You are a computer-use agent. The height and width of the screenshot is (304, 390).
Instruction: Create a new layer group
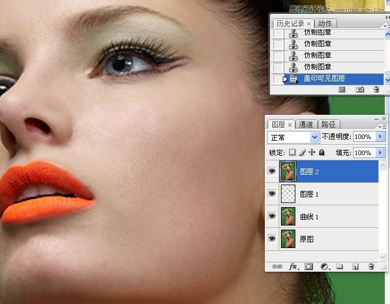[x=340, y=267]
